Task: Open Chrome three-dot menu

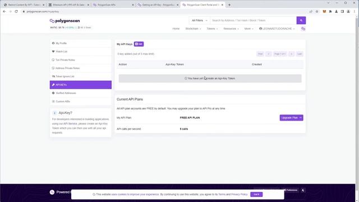Action: [355, 11]
